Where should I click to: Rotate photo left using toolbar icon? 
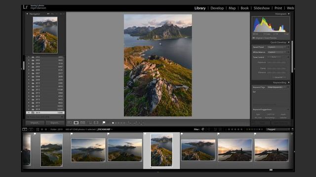click(x=129, y=122)
